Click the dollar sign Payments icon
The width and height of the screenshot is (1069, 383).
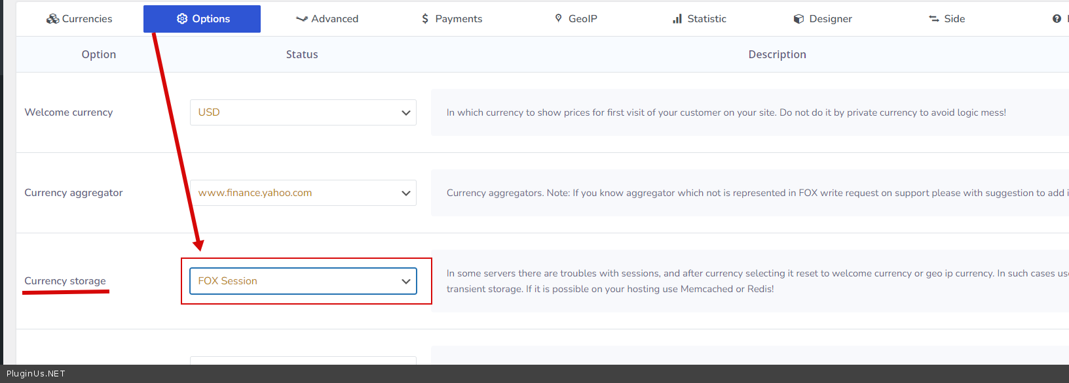pyautogui.click(x=425, y=19)
